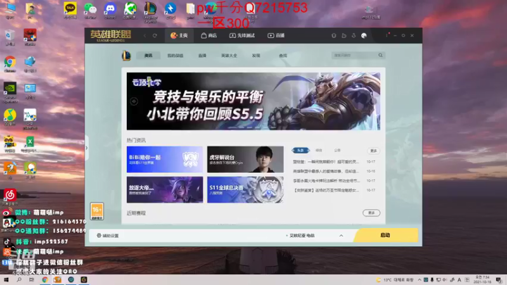The image size is (507, 285).
Task: Open the last news headline in list
Action: [326, 191]
